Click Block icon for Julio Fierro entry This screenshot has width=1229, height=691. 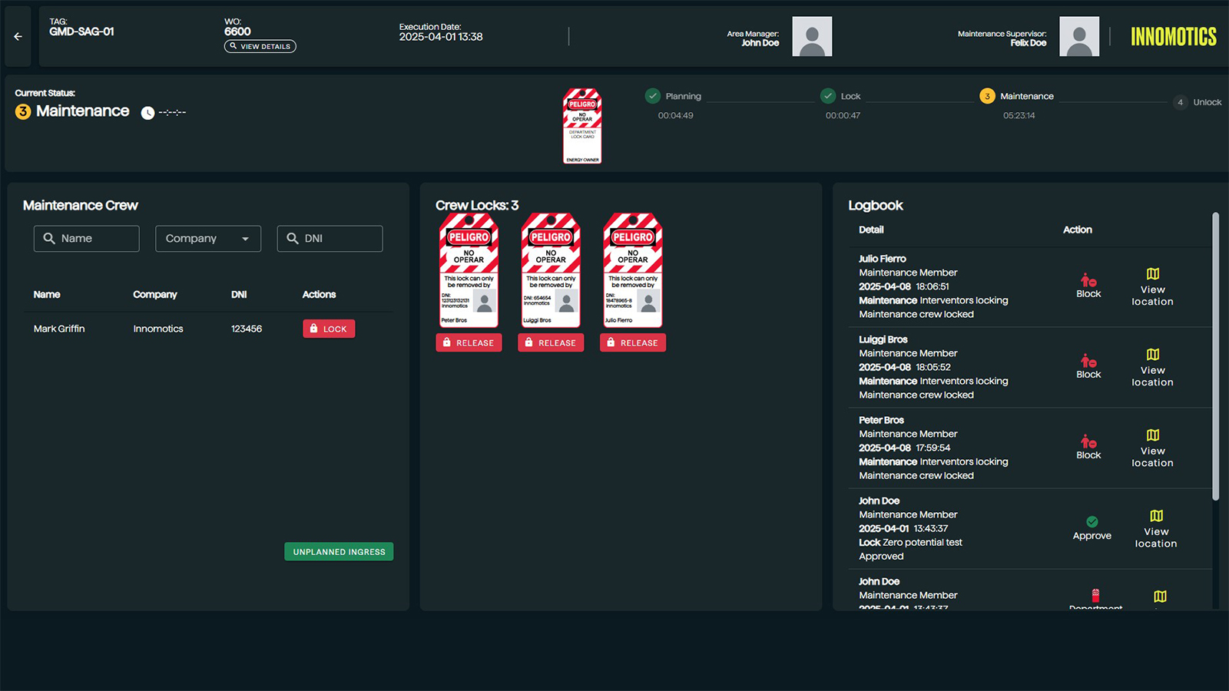(1088, 281)
